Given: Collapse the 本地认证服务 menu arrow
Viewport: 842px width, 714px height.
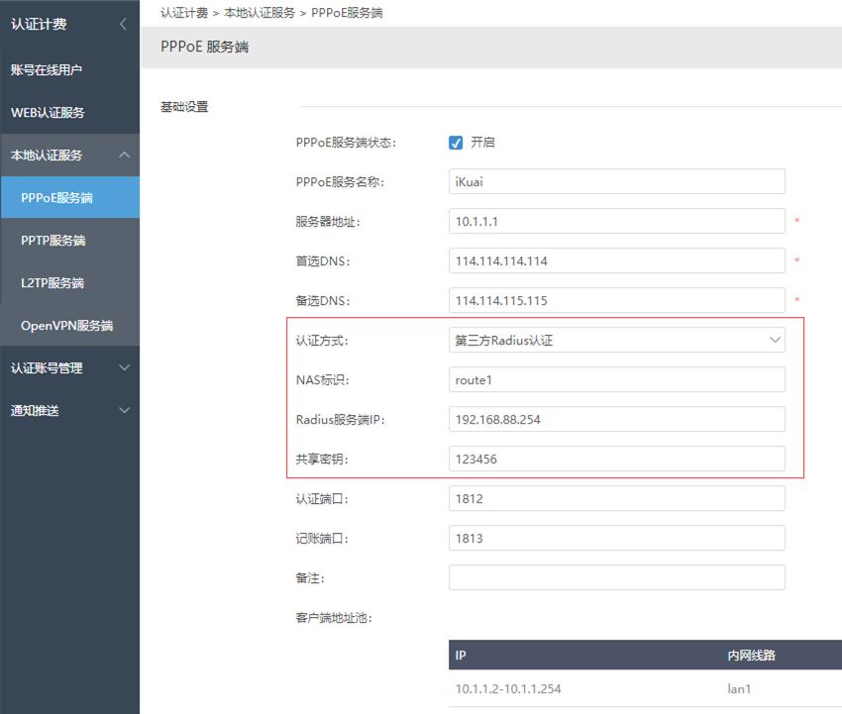Looking at the screenshot, I should (x=124, y=155).
